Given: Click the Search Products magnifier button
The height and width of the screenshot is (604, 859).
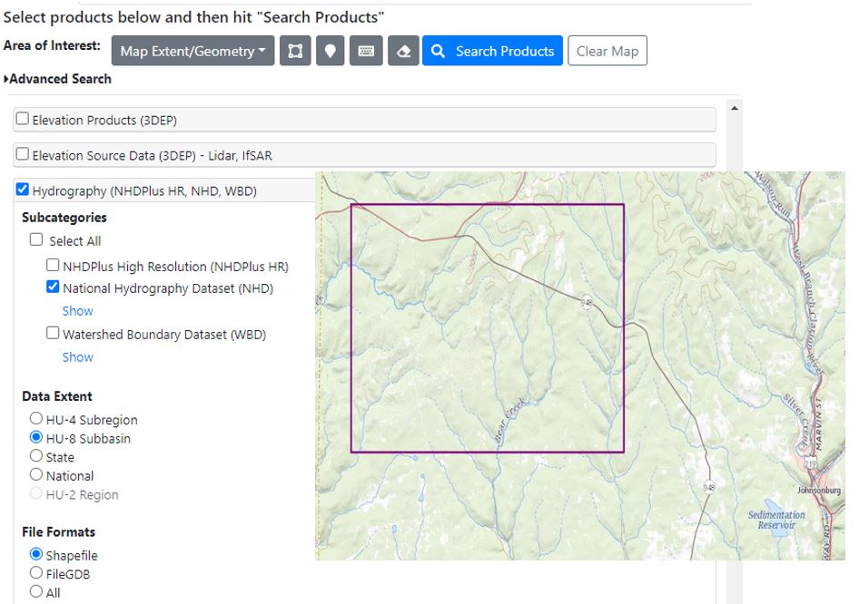Looking at the screenshot, I should click(492, 51).
